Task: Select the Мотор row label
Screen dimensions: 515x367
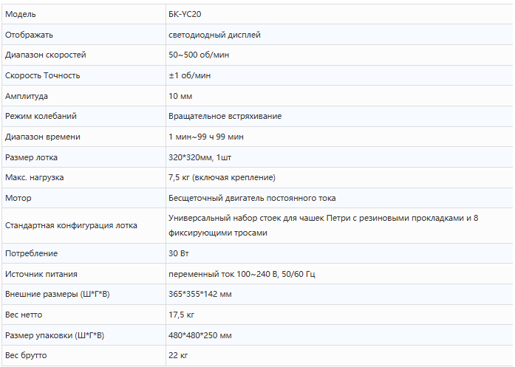Action: pos(18,199)
